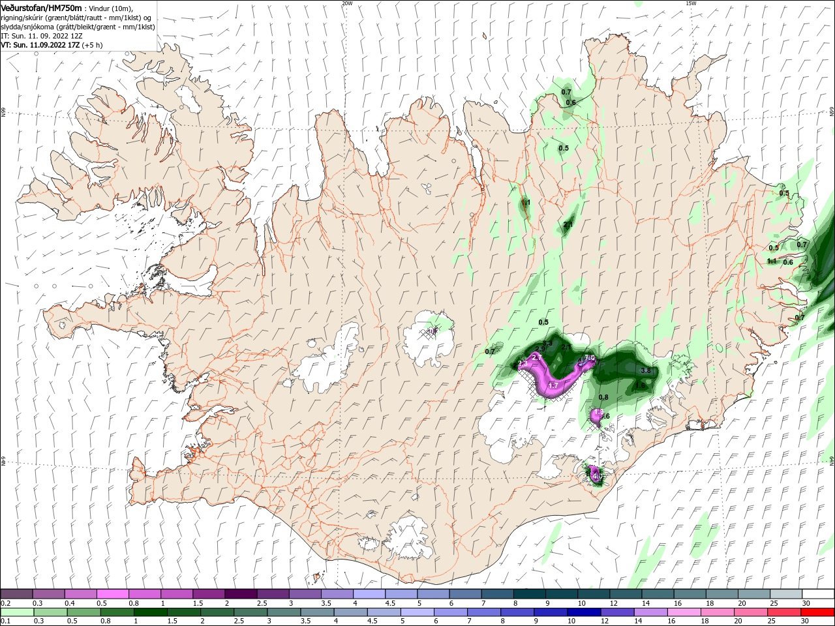
Task: Click the 15W meridian label
Action: click(x=691, y=3)
